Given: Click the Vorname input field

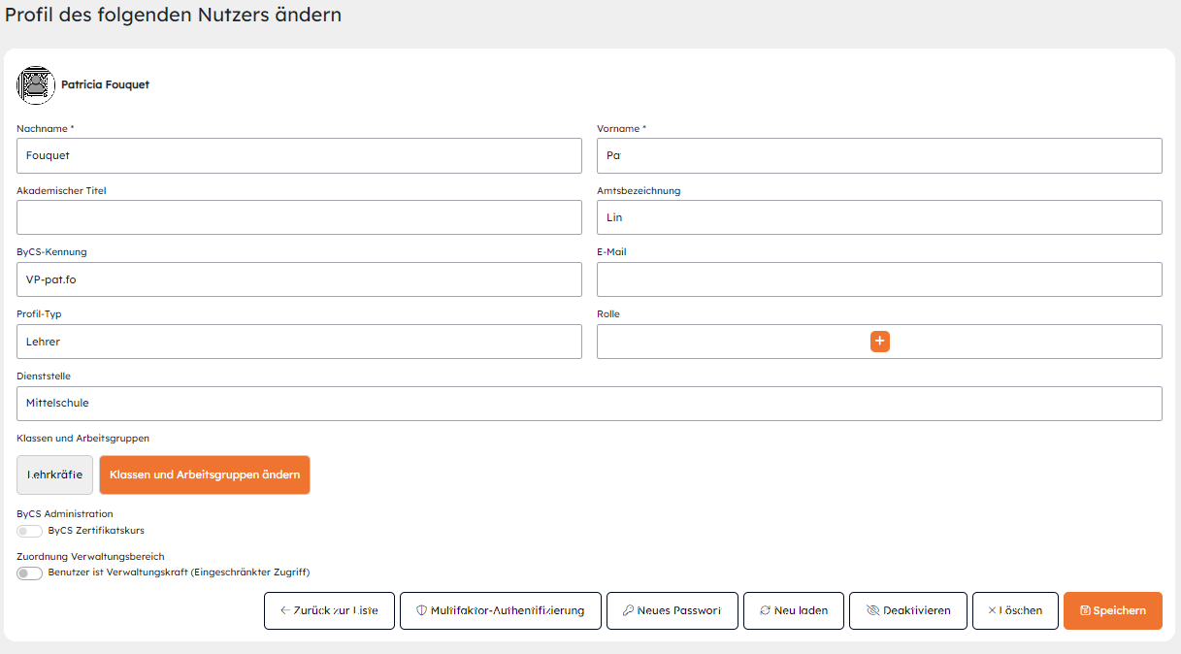Looking at the screenshot, I should click(x=878, y=155).
